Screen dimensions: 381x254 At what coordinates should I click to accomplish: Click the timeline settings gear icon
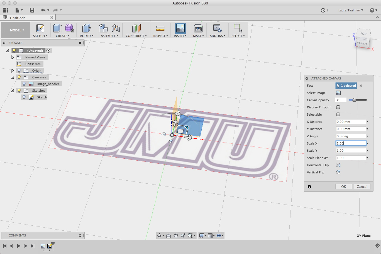click(x=377, y=246)
